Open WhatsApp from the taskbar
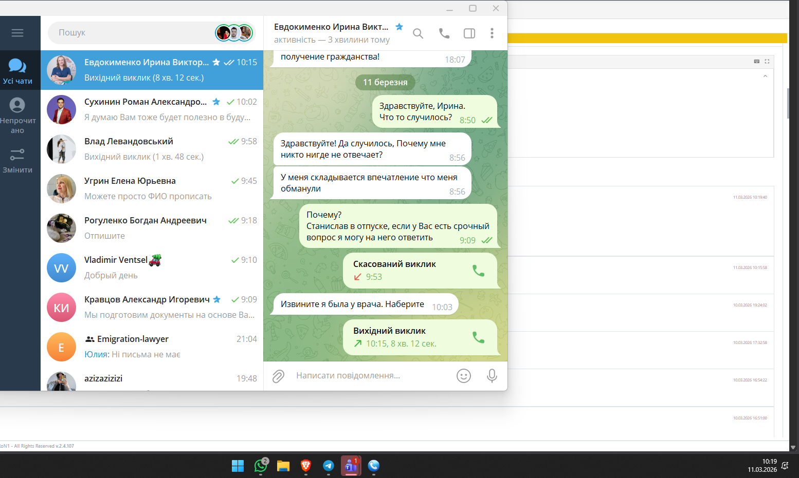 pos(261,465)
